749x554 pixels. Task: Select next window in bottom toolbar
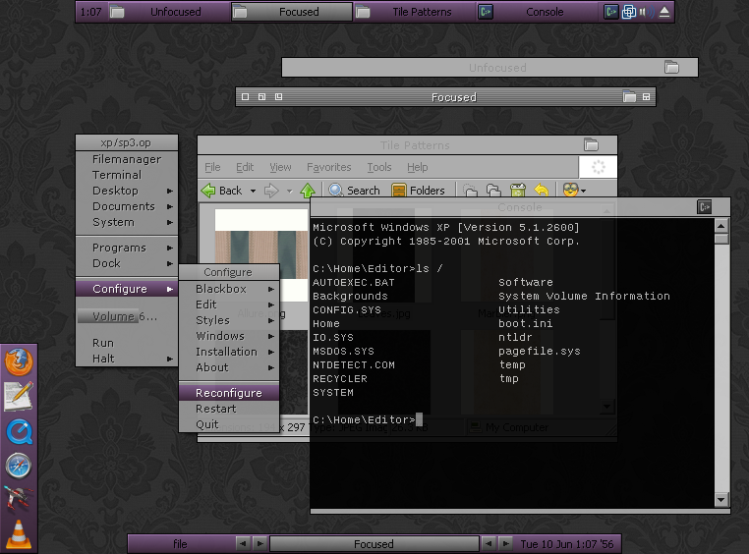[505, 543]
